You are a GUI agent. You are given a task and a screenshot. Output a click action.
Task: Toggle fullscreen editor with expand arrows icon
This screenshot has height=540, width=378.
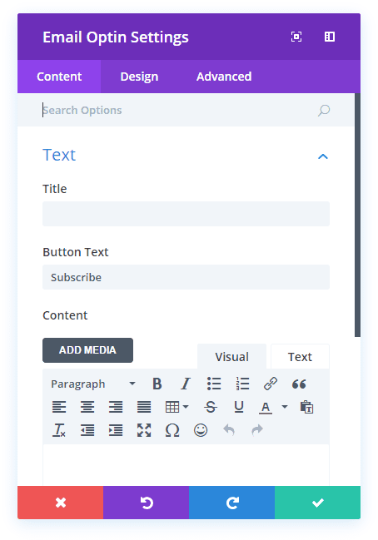[144, 430]
